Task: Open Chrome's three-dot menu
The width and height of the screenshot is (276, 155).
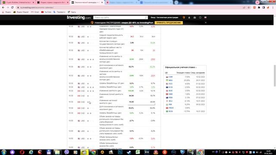Action: [273, 8]
